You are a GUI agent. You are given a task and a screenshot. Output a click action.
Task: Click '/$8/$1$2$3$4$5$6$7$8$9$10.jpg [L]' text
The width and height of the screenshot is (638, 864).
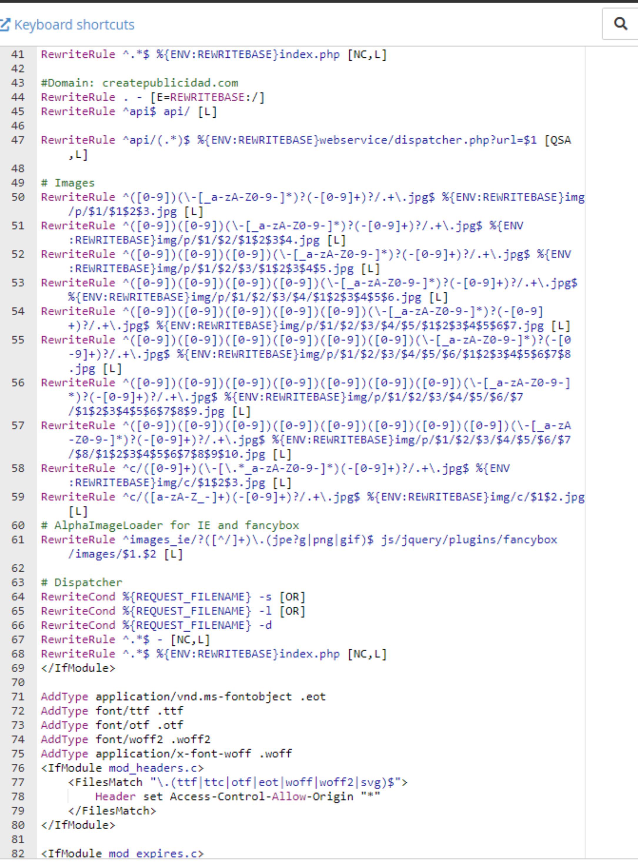pos(180,455)
